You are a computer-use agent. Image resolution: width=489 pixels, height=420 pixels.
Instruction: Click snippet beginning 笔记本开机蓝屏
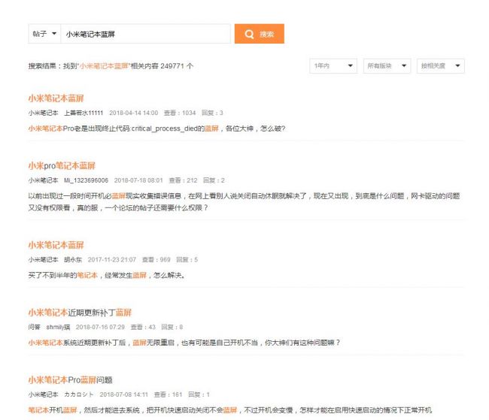pyautogui.click(x=230, y=410)
